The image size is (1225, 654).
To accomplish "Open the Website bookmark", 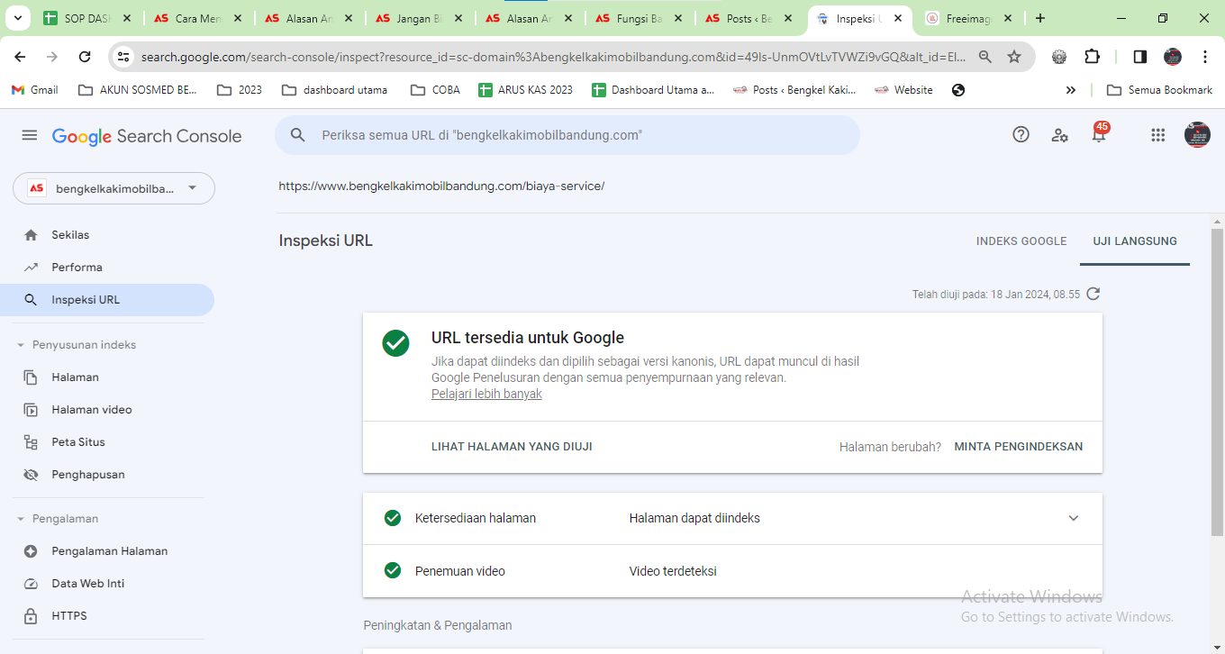I will click(903, 90).
